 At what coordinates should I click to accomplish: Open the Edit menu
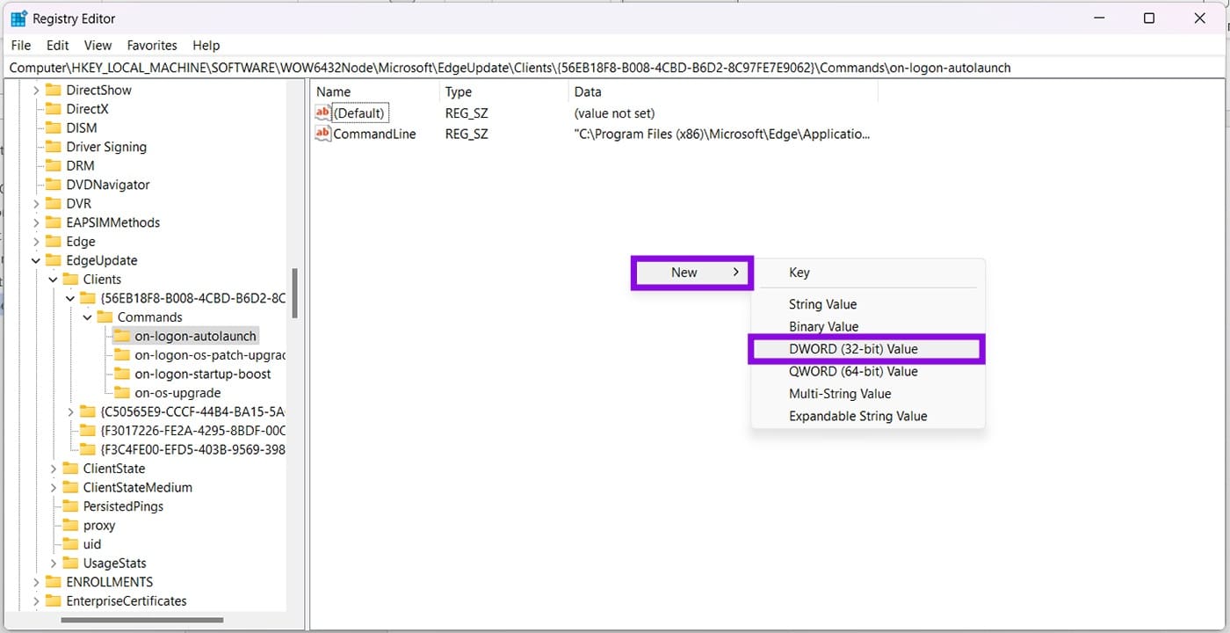[58, 45]
